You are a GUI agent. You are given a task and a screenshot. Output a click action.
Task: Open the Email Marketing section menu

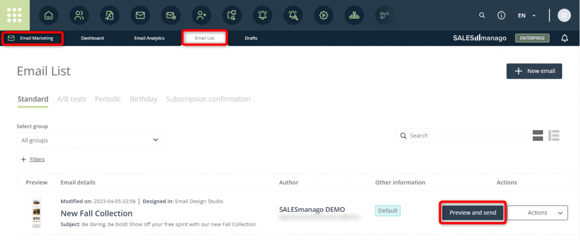click(x=32, y=38)
